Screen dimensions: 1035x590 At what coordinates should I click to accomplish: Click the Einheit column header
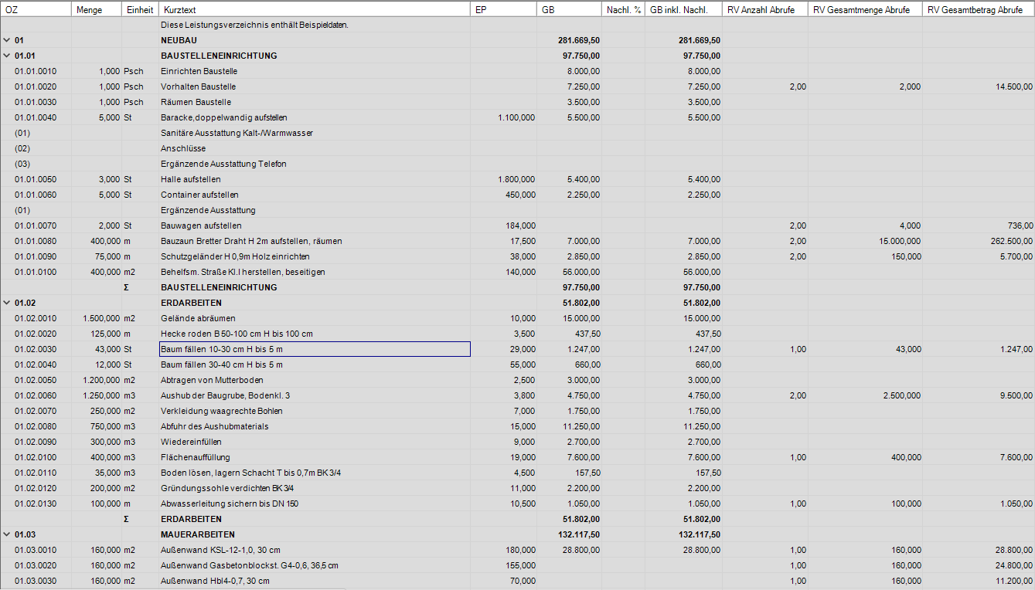click(140, 9)
